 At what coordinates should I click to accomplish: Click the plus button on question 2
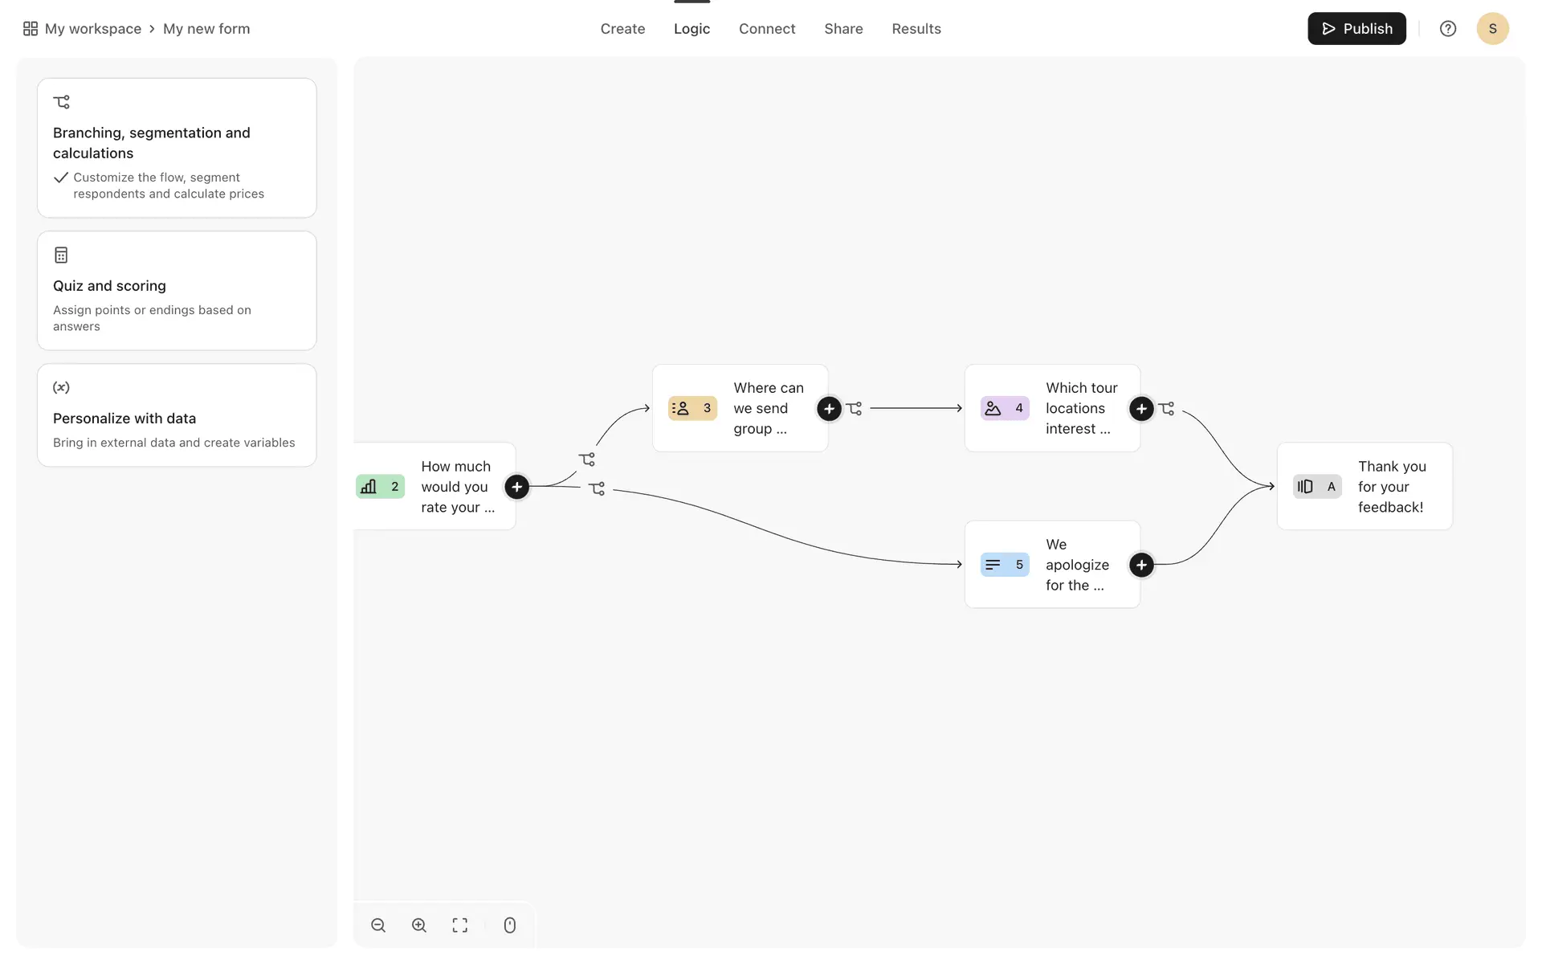[516, 487]
